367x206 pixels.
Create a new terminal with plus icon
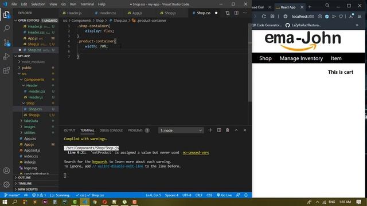[x=210, y=130]
